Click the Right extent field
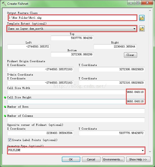The height and width of the screenshot is (167, 155). pyautogui.click(x=115, y=47)
